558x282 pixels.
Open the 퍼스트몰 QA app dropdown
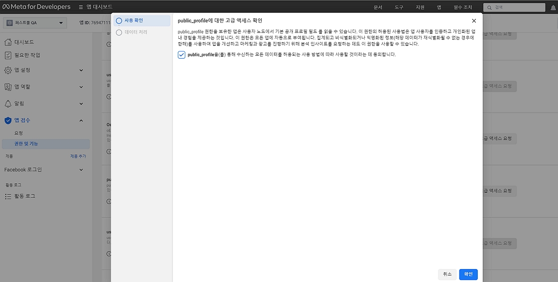tap(34, 23)
